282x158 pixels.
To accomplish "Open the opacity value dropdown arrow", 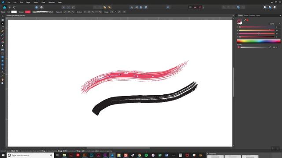I will point(279,47).
